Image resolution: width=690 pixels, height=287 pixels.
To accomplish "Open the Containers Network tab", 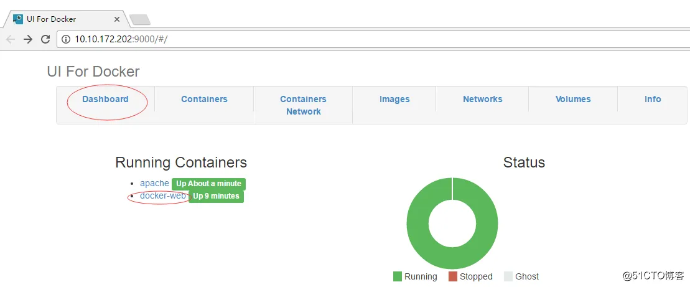I will pos(303,105).
